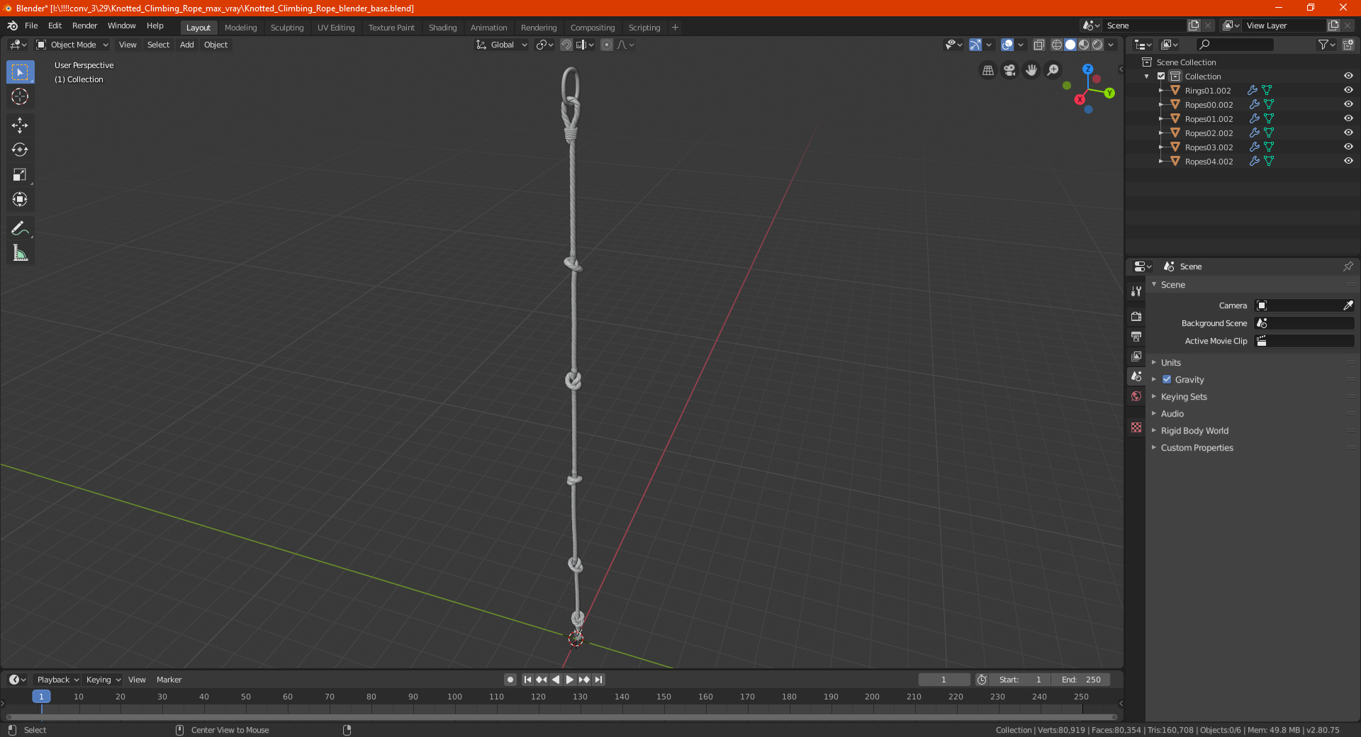Screen dimensions: 1361x737
Task: Open the File menu
Action: [x=31, y=26]
